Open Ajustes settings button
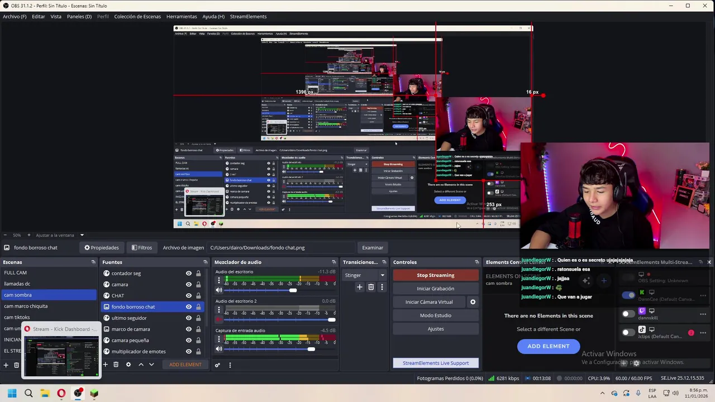Screen dimensions: 715x402 tap(436, 329)
